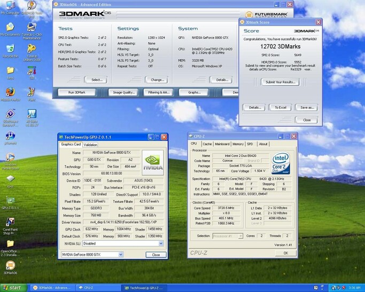Click the Change... button under Settings
This screenshot has height=292, width=365.
point(156,80)
